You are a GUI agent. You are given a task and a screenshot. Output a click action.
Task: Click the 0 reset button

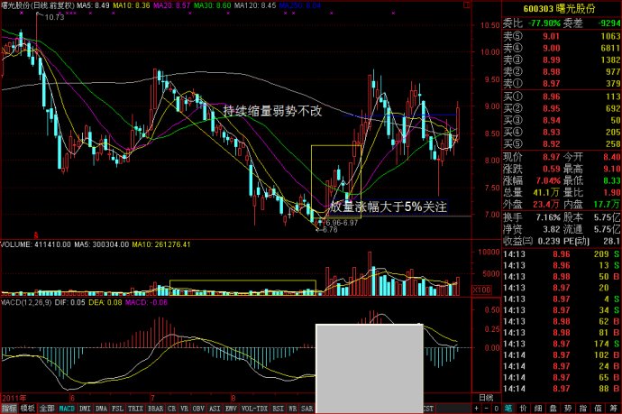pos(497,409)
